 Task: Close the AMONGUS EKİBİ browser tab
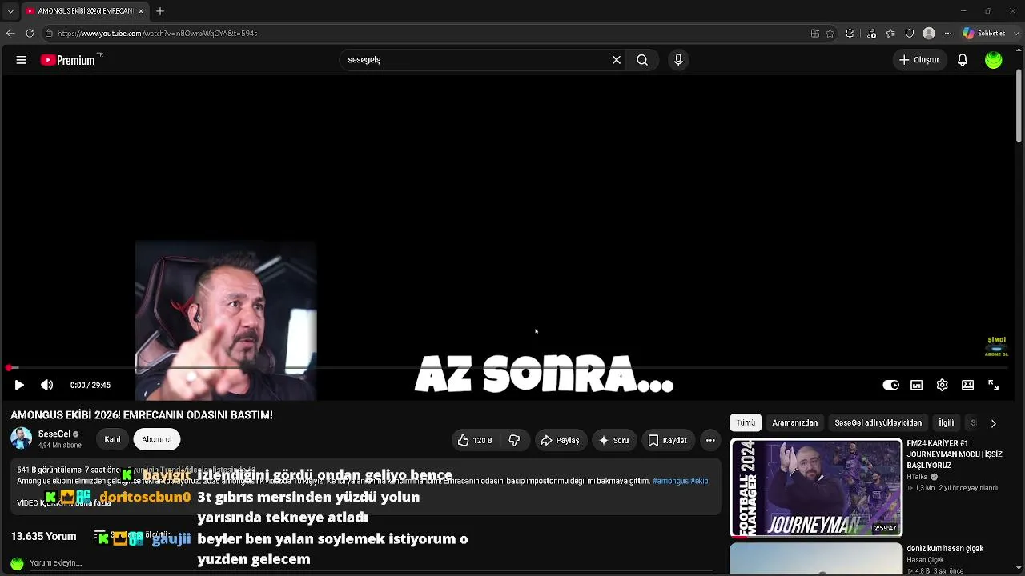point(141,11)
